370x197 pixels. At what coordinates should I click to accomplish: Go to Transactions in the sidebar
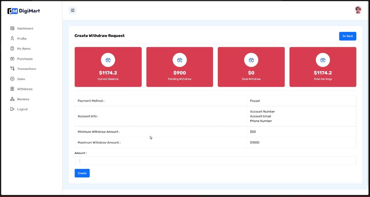27,69
